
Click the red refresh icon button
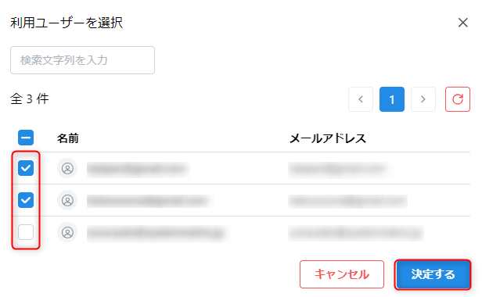(458, 99)
